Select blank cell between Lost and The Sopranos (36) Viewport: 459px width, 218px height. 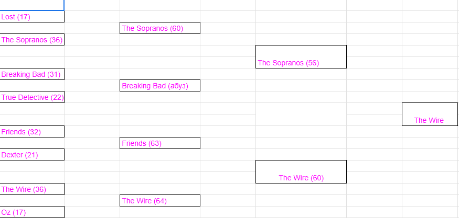coord(32,28)
